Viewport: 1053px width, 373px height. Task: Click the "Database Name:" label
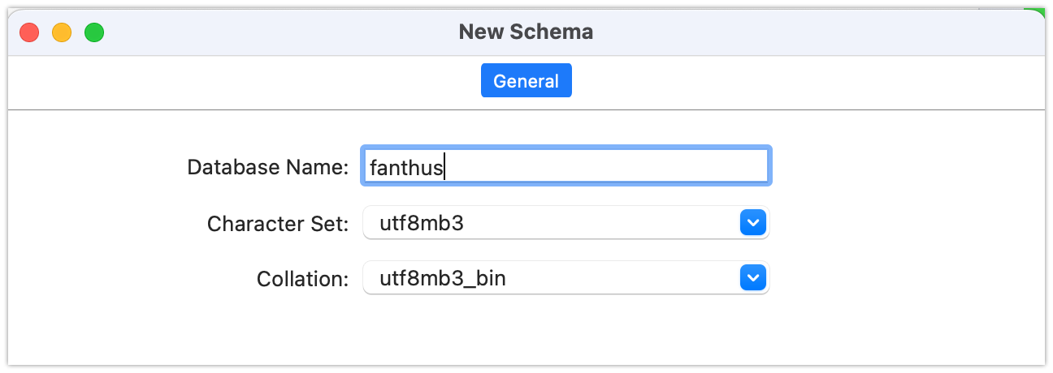267,168
